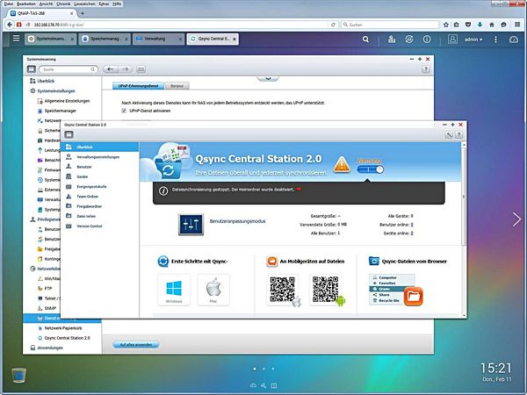Open Verwaltungseinstellungen in Qsync sidebar
This screenshot has width=527, height=395.
click(100, 157)
